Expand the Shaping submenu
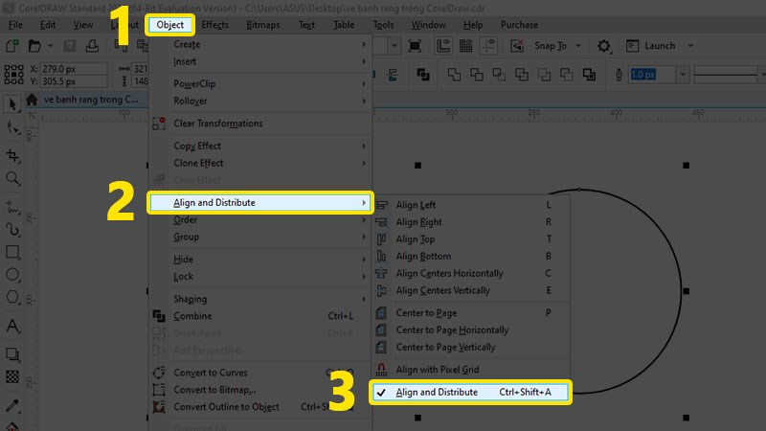This screenshot has height=431, width=766. (x=260, y=299)
